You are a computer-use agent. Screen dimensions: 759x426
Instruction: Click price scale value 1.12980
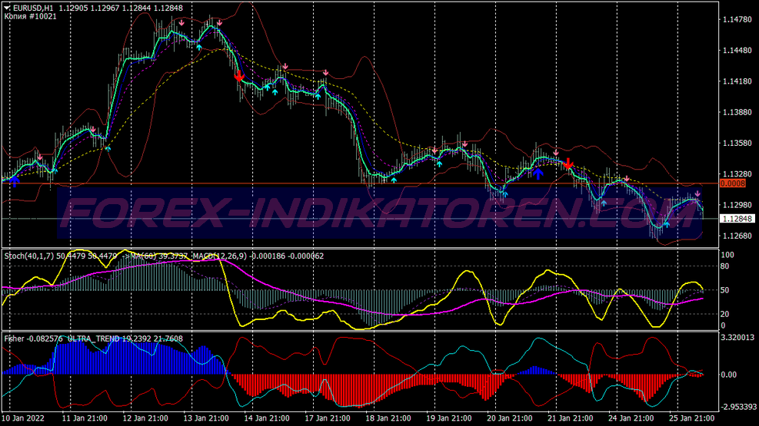[737, 205]
